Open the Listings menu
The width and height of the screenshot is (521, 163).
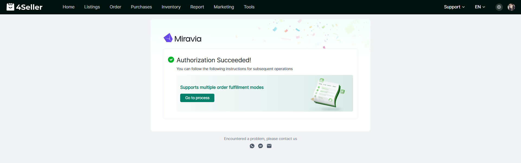tap(92, 7)
